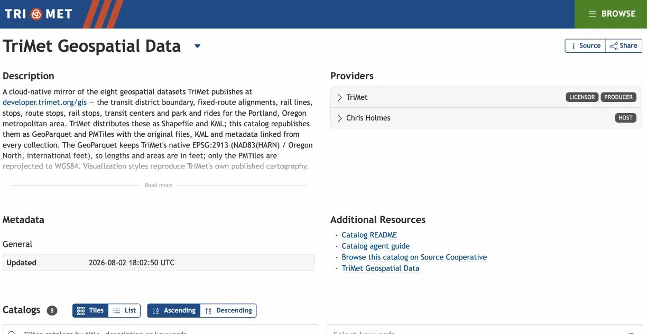Screen dimensions: 647x334
Task: Click the LICENSOR badge
Action: click(582, 97)
